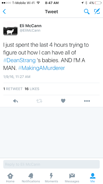Open more options with the three dots

pos(87,101)
